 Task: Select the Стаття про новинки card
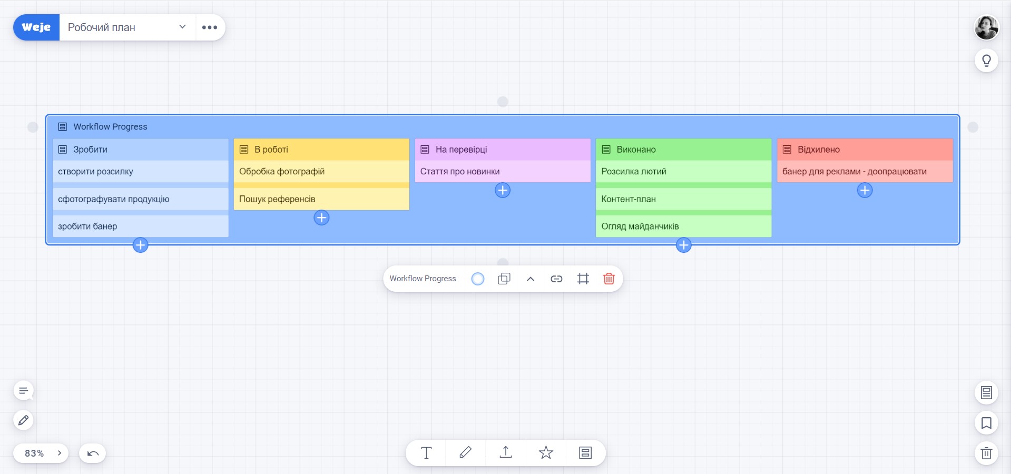[x=502, y=172]
